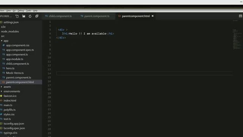Switch to the child.component.ts tab
This screenshot has height=137, width=243.
point(60,16)
